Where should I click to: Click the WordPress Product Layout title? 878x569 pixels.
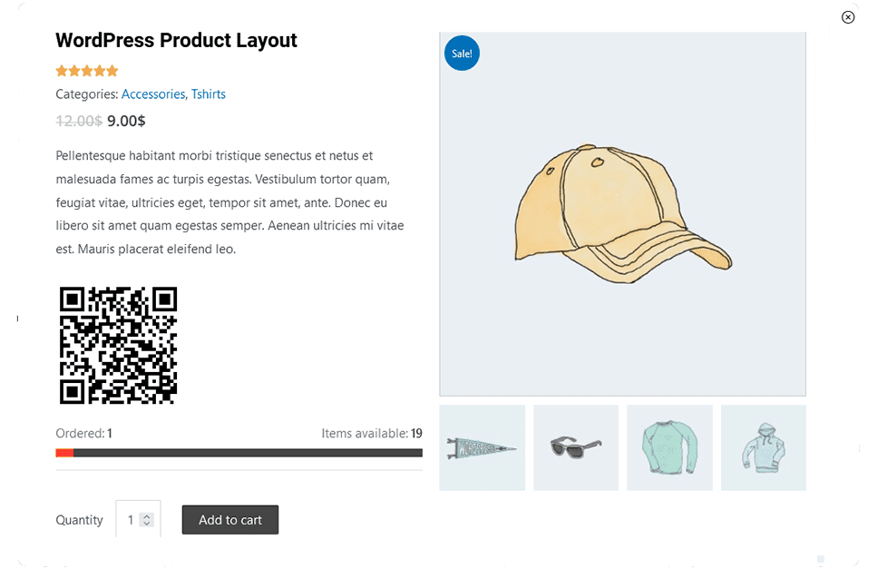coord(176,41)
